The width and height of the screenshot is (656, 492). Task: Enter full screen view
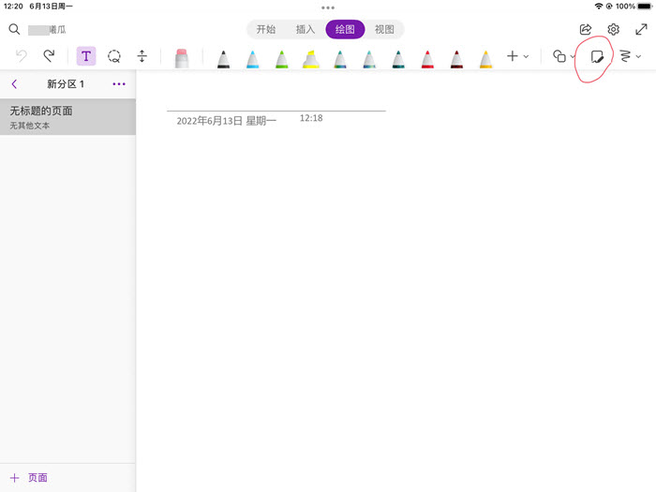(641, 29)
